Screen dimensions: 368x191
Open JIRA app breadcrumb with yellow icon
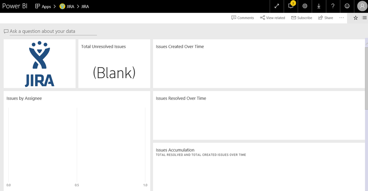tap(67, 7)
